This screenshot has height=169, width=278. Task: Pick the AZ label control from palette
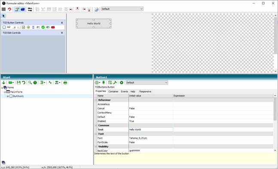9,27
